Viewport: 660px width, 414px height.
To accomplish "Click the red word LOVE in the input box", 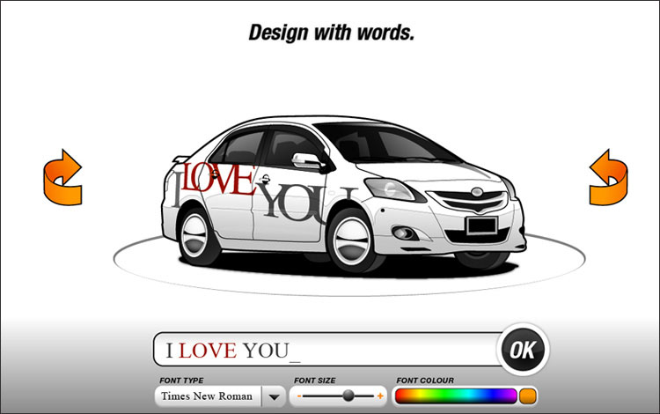I will point(208,351).
